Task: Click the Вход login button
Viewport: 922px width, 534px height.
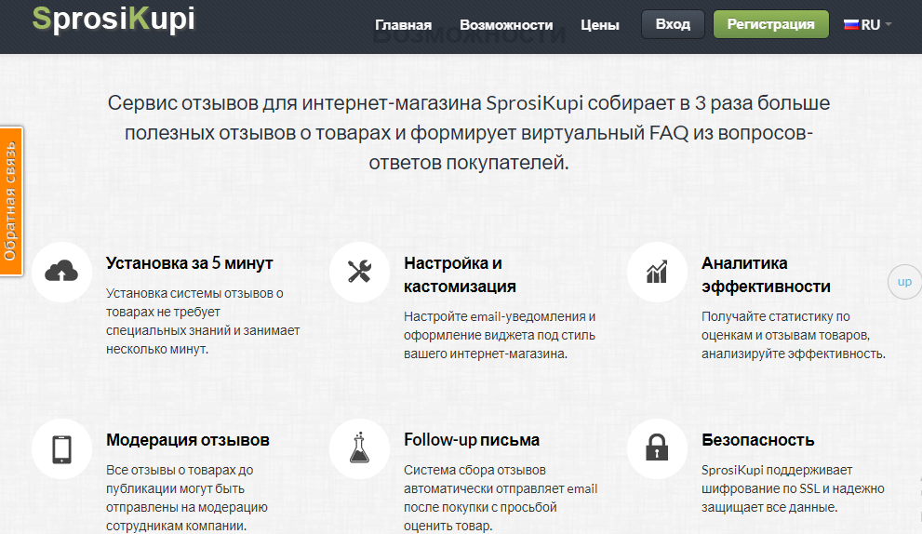Action: [x=673, y=24]
